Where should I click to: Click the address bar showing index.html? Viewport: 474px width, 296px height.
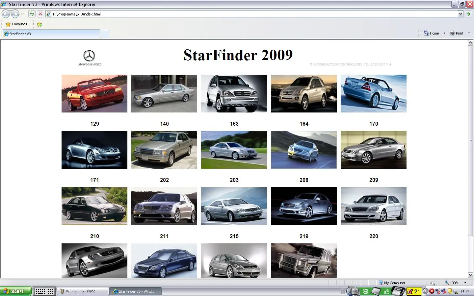coord(252,14)
